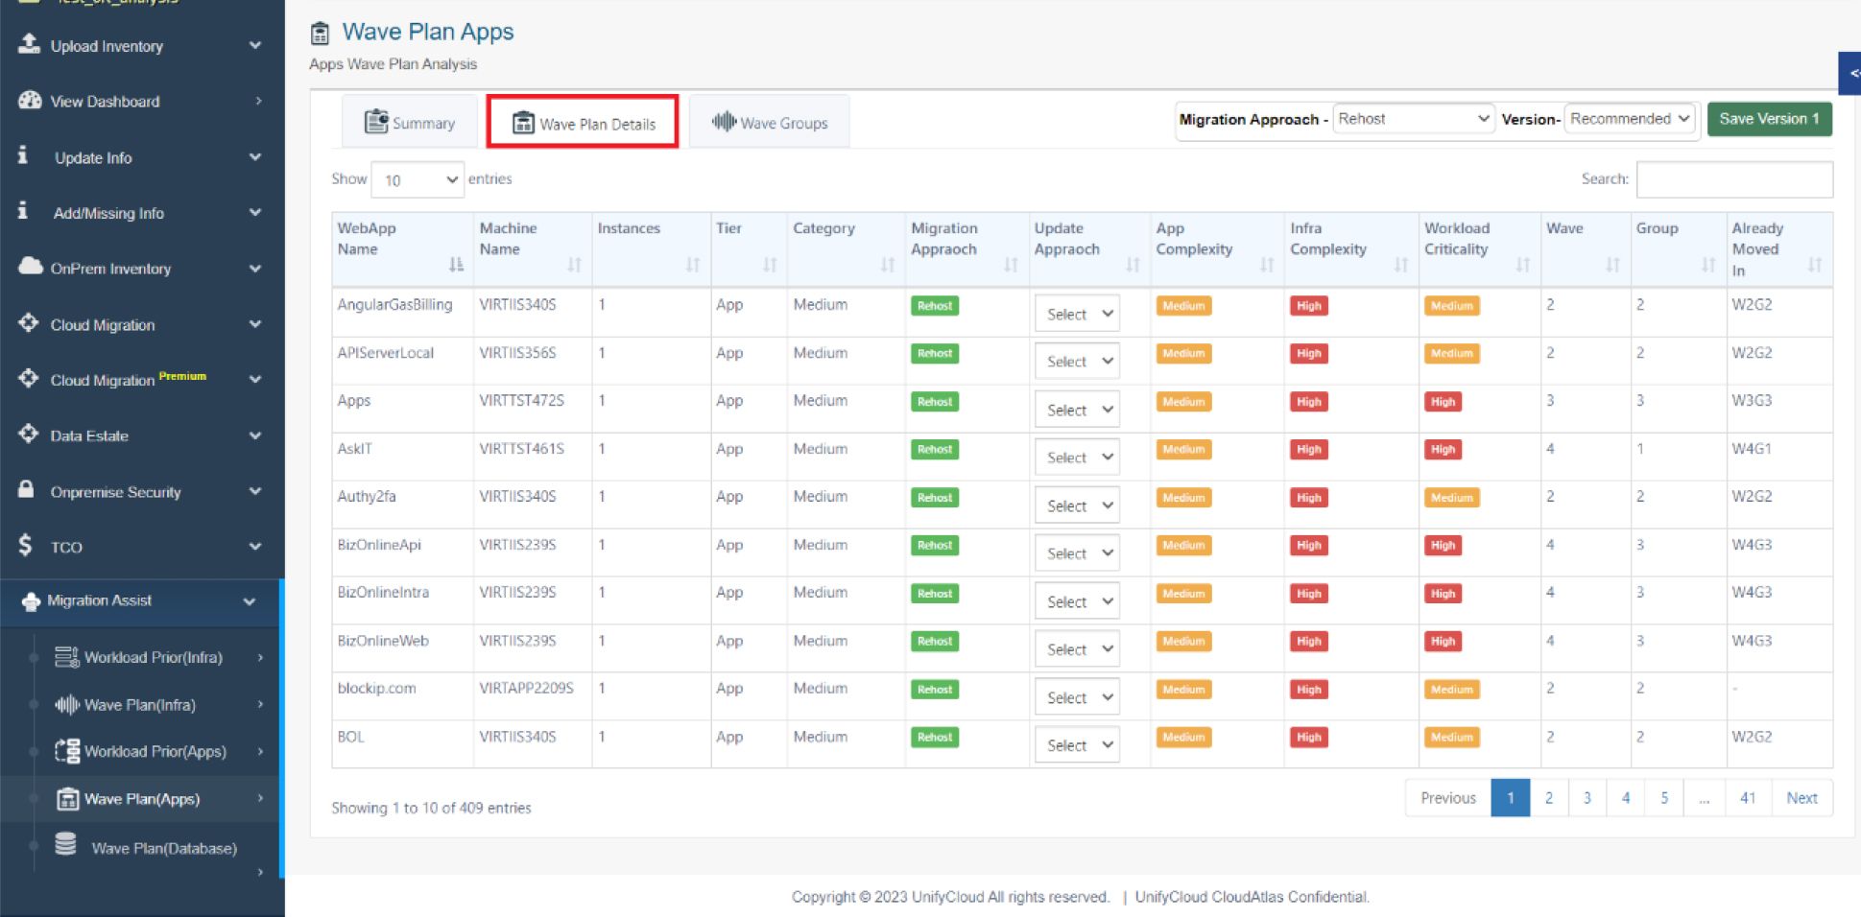Viewport: 1861px width, 917px height.
Task: Click the Data Estate sidebar icon
Action: coord(29,434)
